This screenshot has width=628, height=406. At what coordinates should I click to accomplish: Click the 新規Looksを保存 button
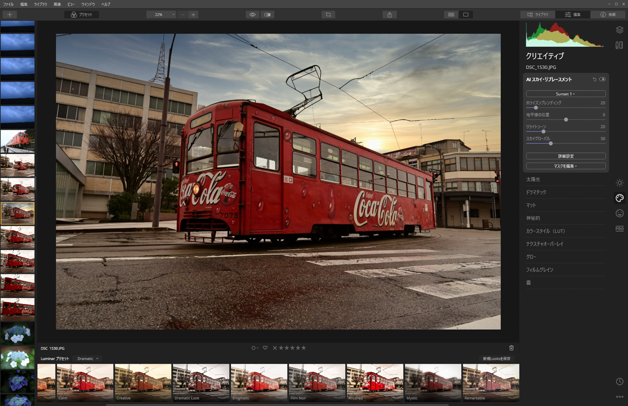click(496, 358)
